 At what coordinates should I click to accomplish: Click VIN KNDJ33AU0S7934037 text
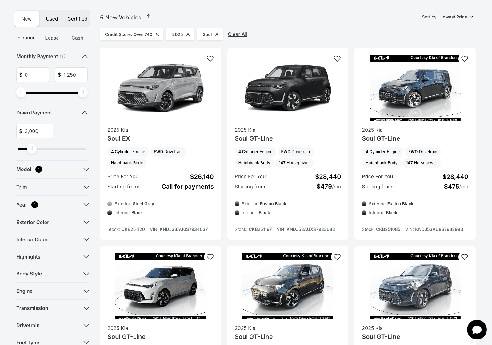click(179, 229)
